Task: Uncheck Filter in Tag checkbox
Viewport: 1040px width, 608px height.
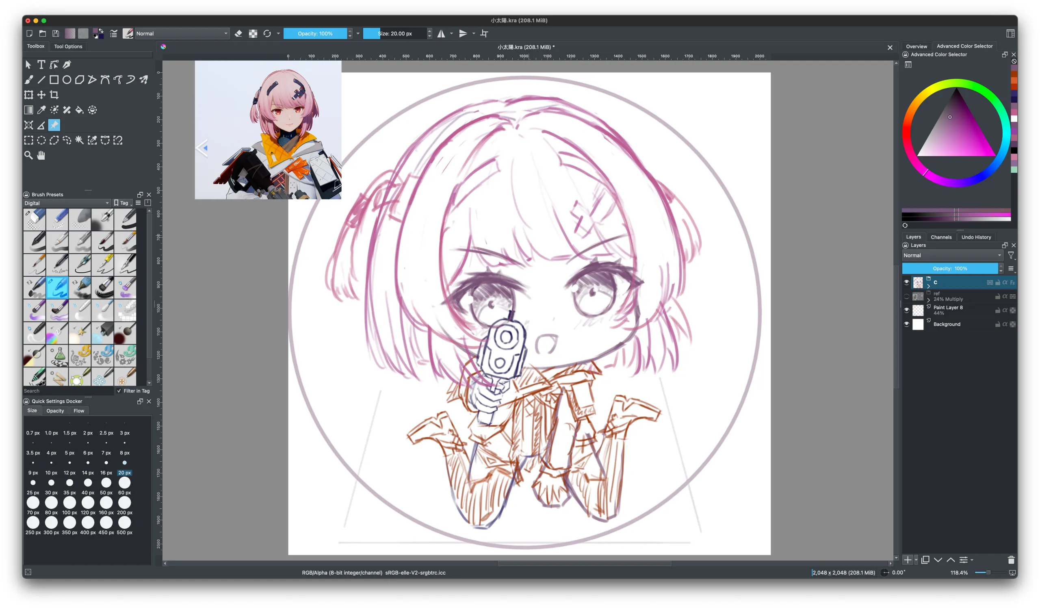Action: click(x=119, y=391)
